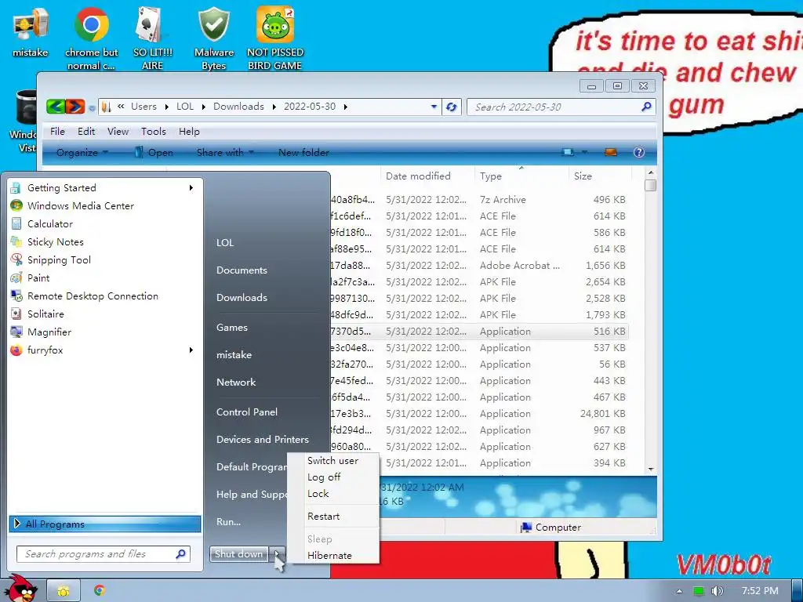
Task: Launch Calculator from the Start menu
Action: coord(105,223)
